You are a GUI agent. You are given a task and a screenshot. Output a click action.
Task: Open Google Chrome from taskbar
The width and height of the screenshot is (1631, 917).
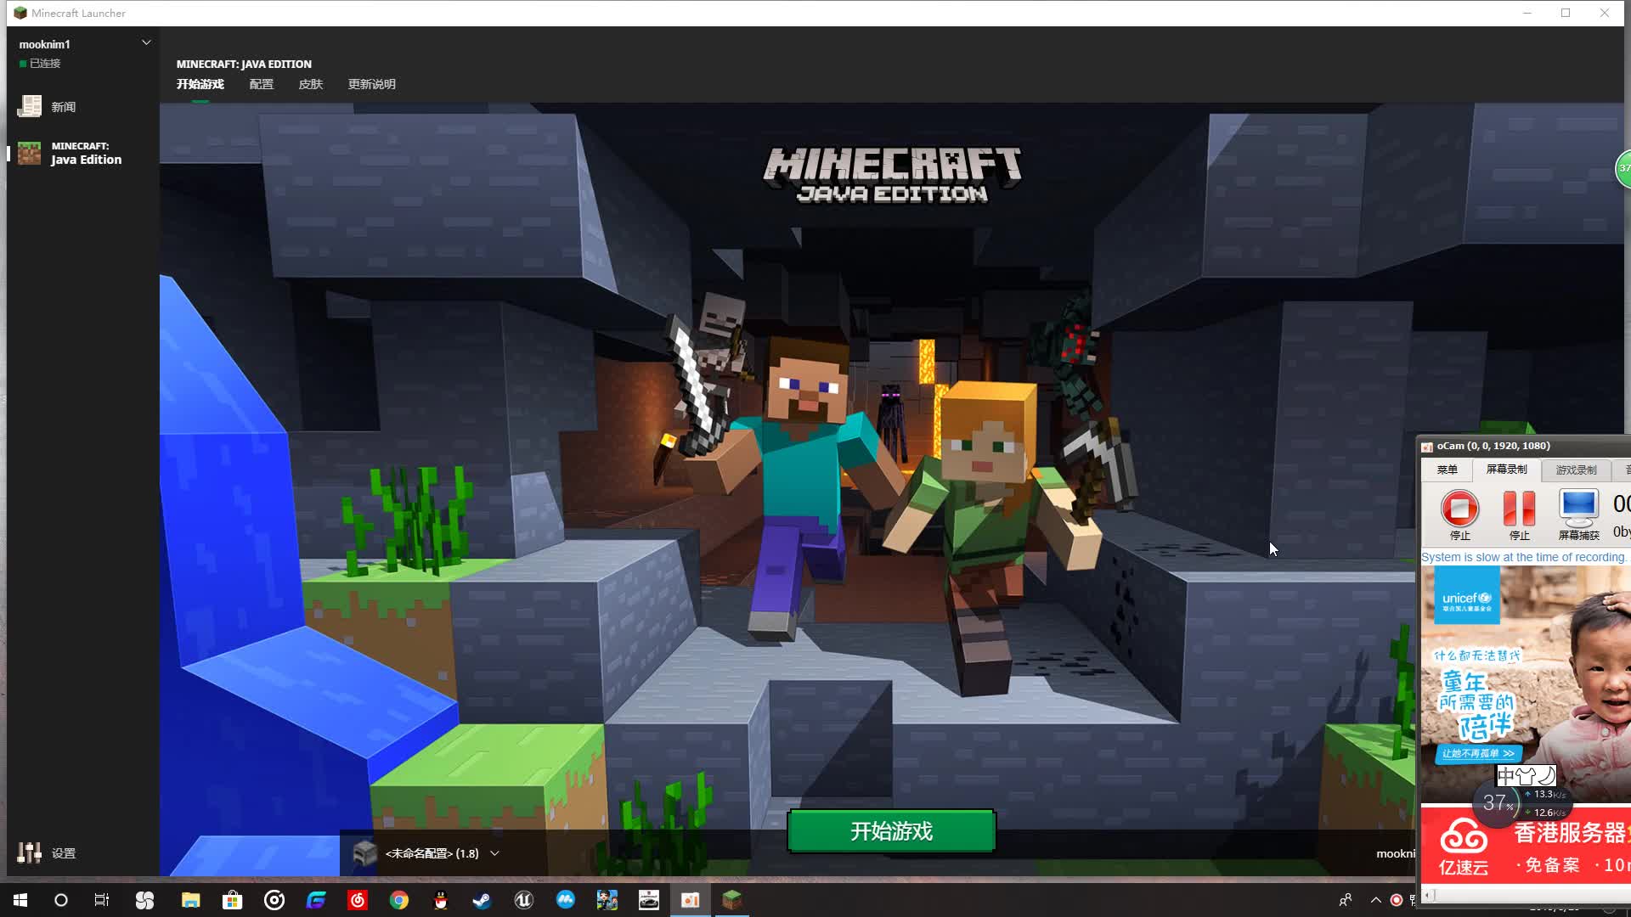pos(398,900)
